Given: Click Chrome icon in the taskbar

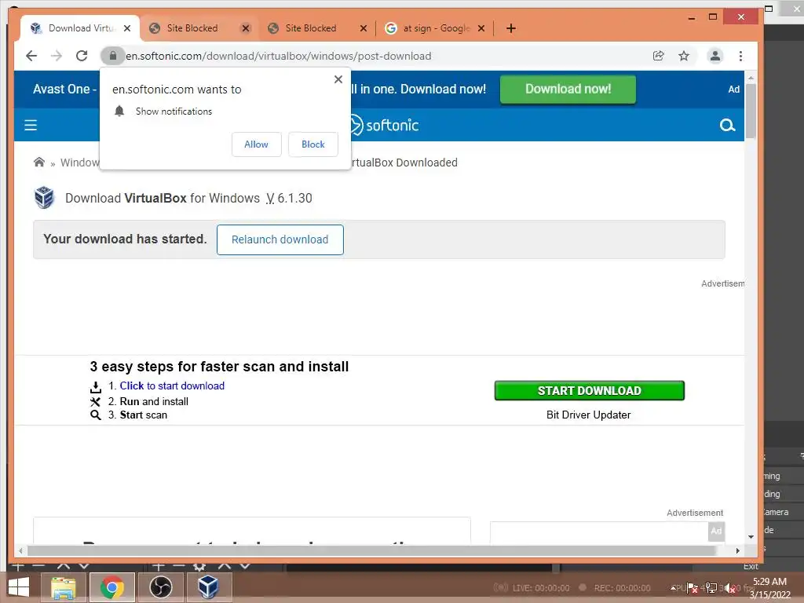Looking at the screenshot, I should [x=111, y=587].
